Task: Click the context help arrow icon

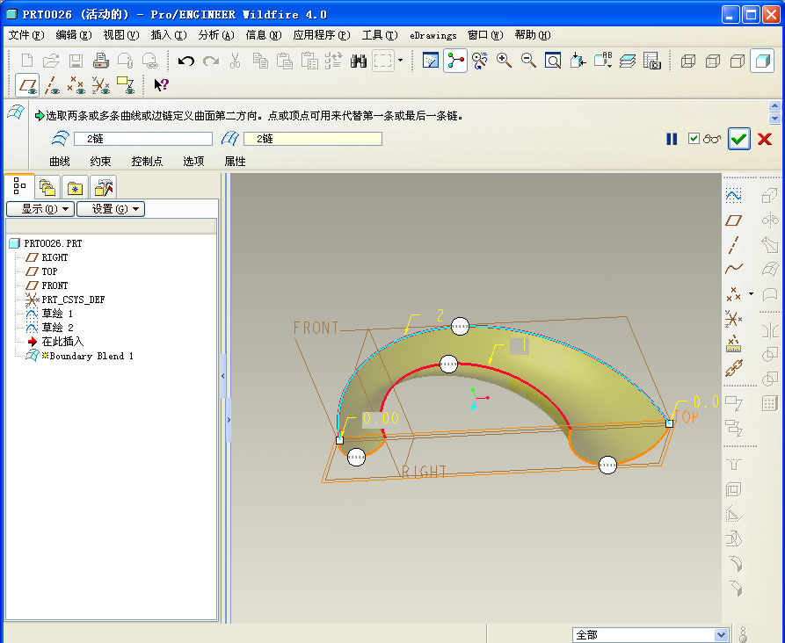Action: pyautogui.click(x=161, y=85)
